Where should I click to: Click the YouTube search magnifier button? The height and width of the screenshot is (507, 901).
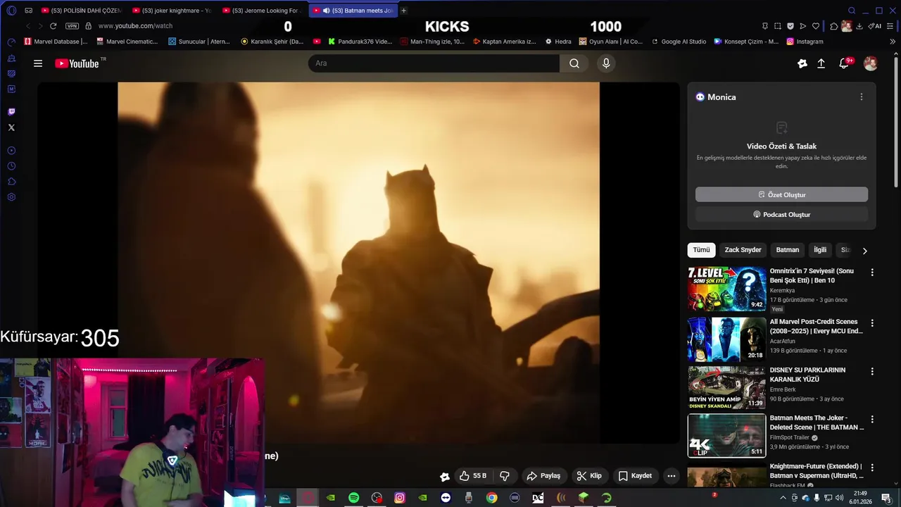click(x=574, y=63)
